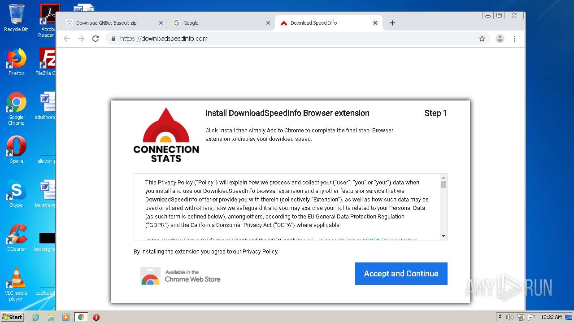Open the network icon in system tray
Image resolution: width=574 pixels, height=323 pixels.
click(x=520, y=317)
